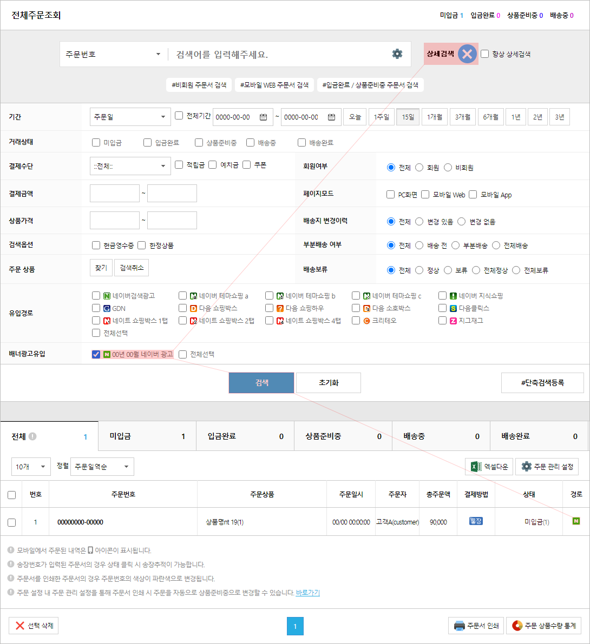
Task: Check 네이버검색광고 inflow option
Action: coord(96,296)
